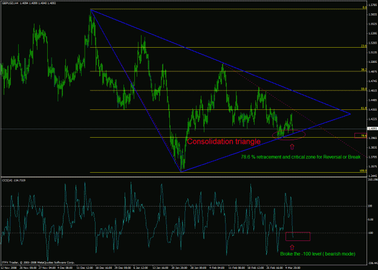Select the Fibonacci 100.0 level label

point(363,170)
